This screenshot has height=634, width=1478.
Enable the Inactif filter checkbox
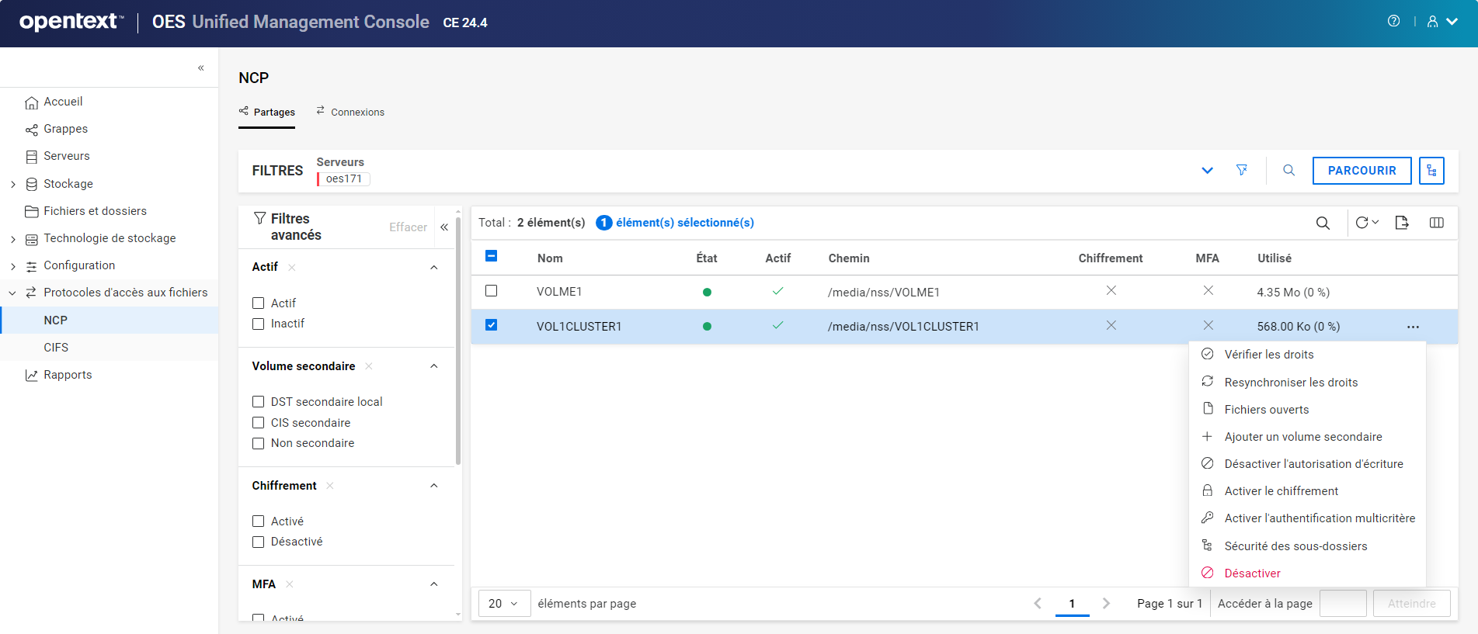259,324
